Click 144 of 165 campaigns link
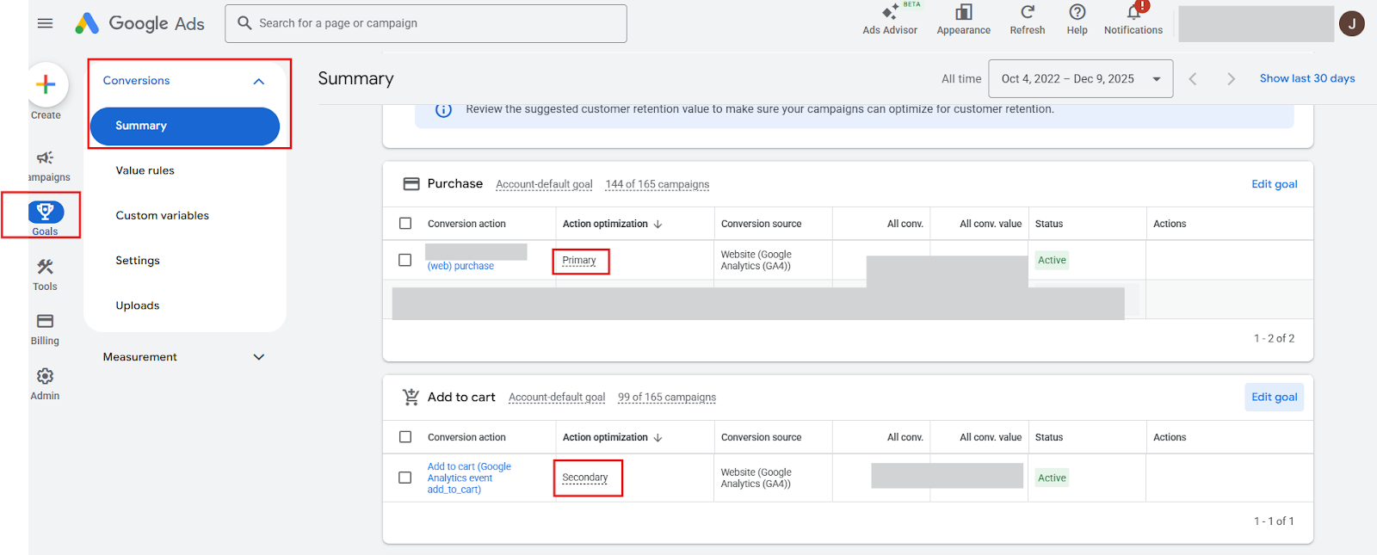 click(x=658, y=184)
